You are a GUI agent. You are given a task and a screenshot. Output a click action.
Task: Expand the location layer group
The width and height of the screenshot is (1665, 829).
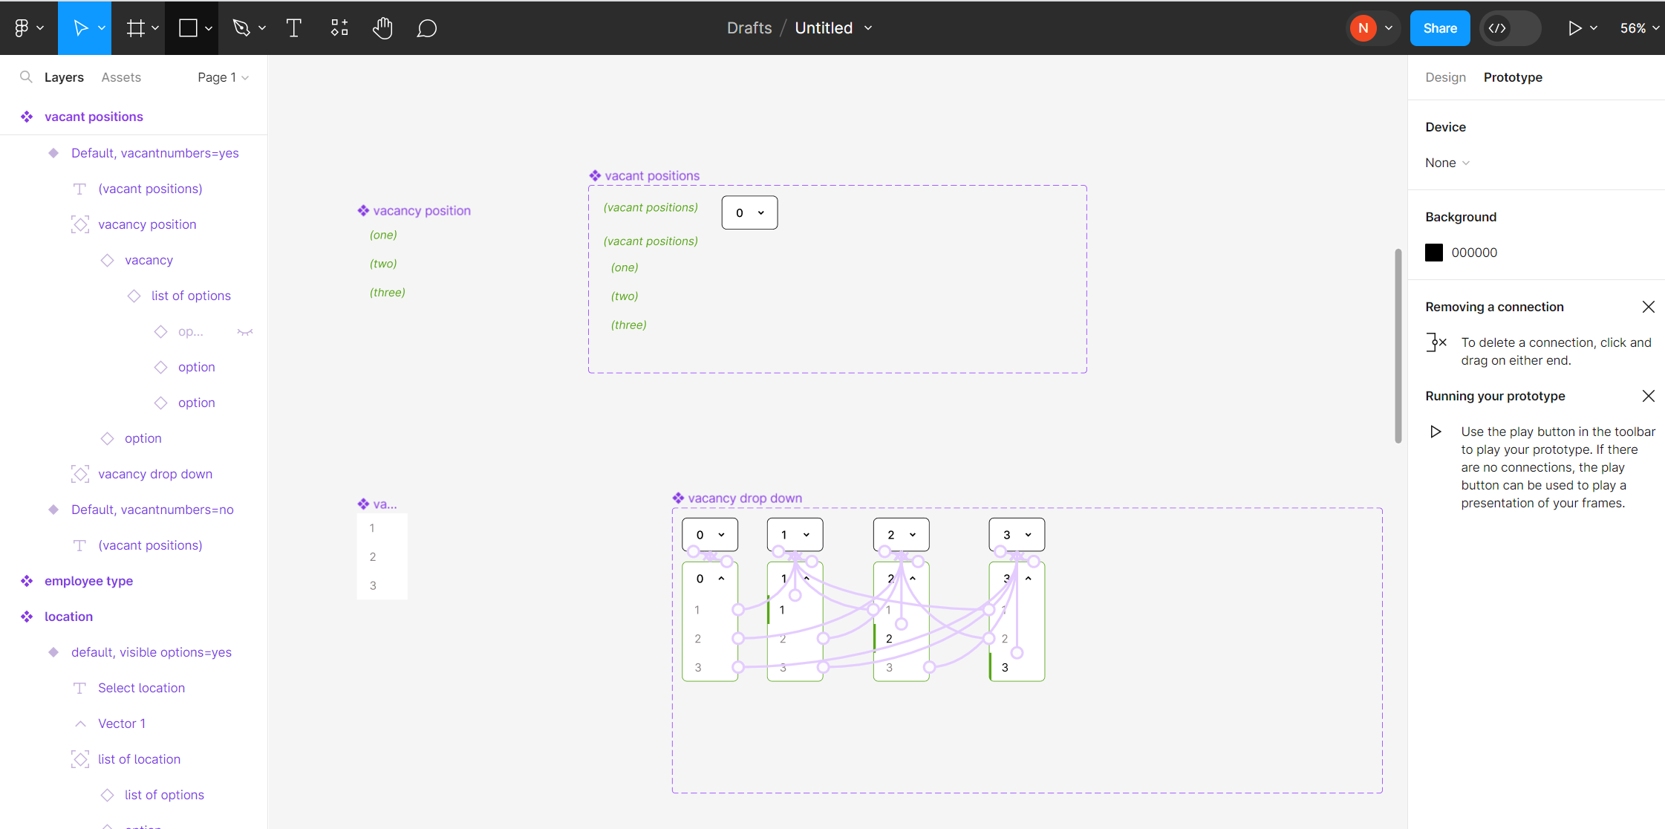pos(10,616)
